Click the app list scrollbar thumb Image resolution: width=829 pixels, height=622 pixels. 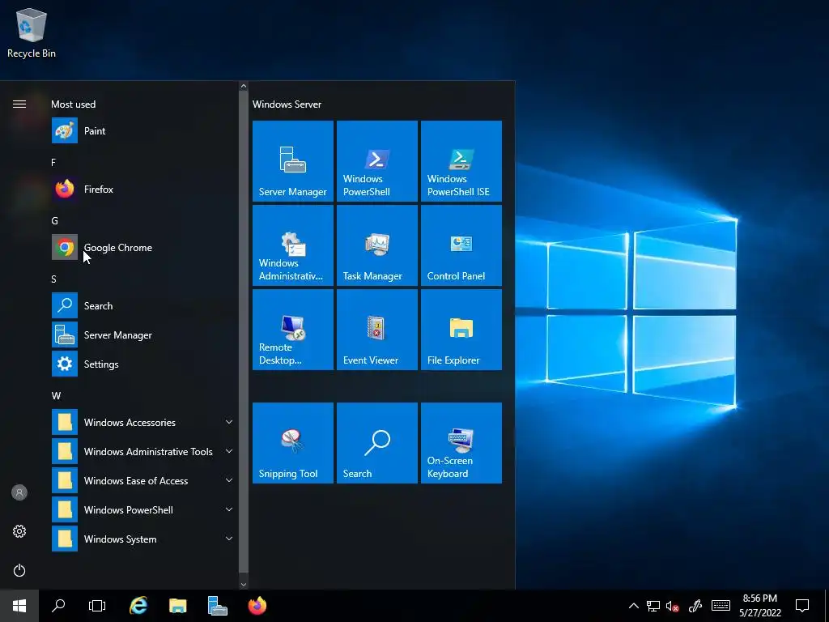point(243,331)
